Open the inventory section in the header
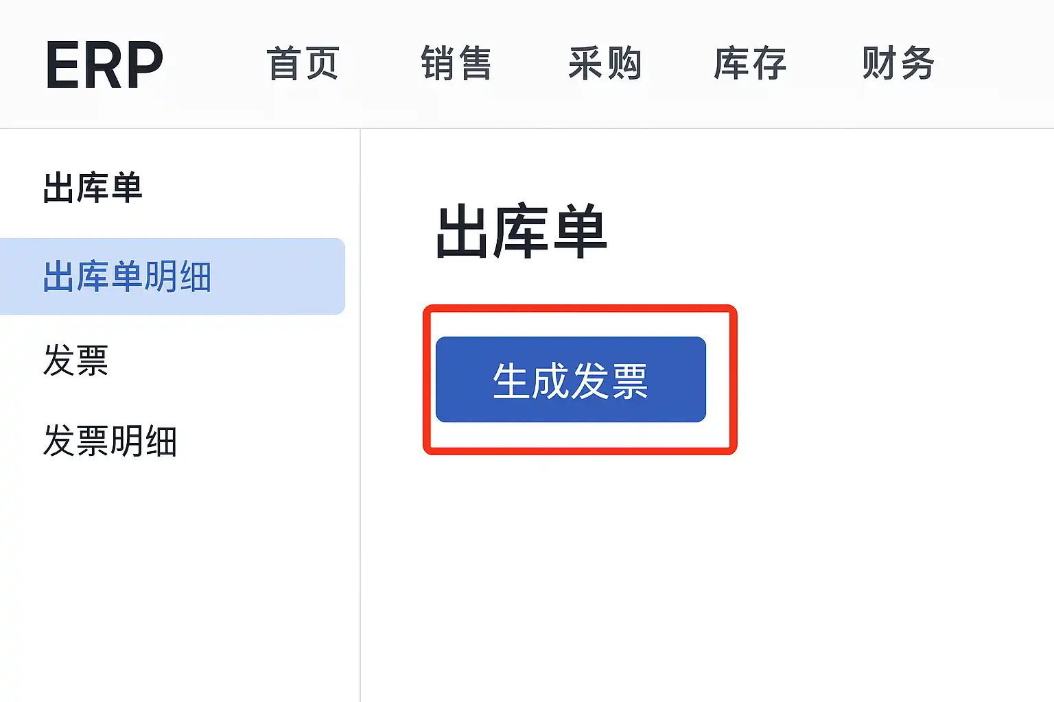This screenshot has width=1054, height=702. [x=750, y=64]
